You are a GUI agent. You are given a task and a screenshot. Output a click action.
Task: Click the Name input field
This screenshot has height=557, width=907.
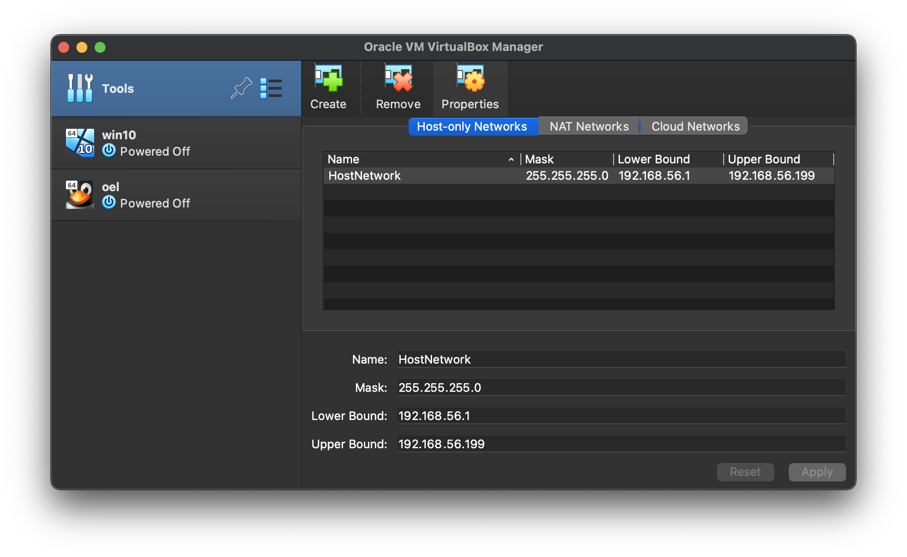click(x=621, y=360)
